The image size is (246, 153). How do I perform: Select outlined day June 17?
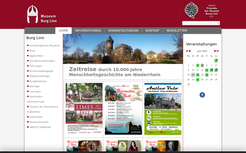click(x=193, y=75)
